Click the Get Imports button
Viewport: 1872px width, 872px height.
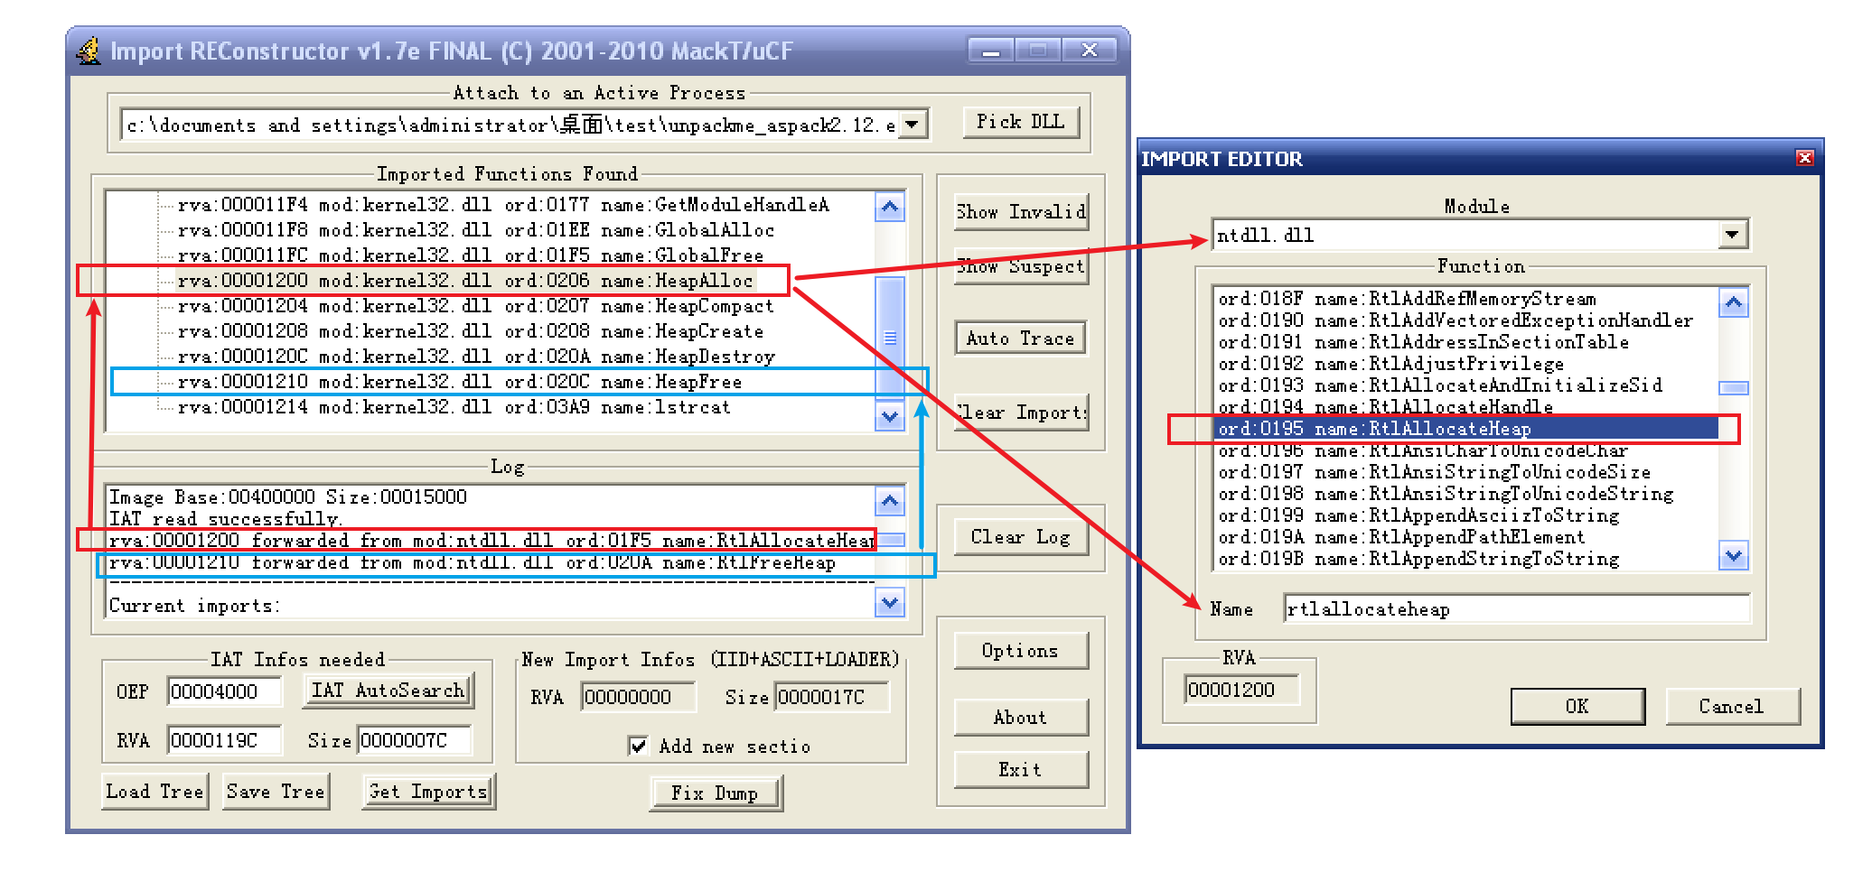pos(428,792)
